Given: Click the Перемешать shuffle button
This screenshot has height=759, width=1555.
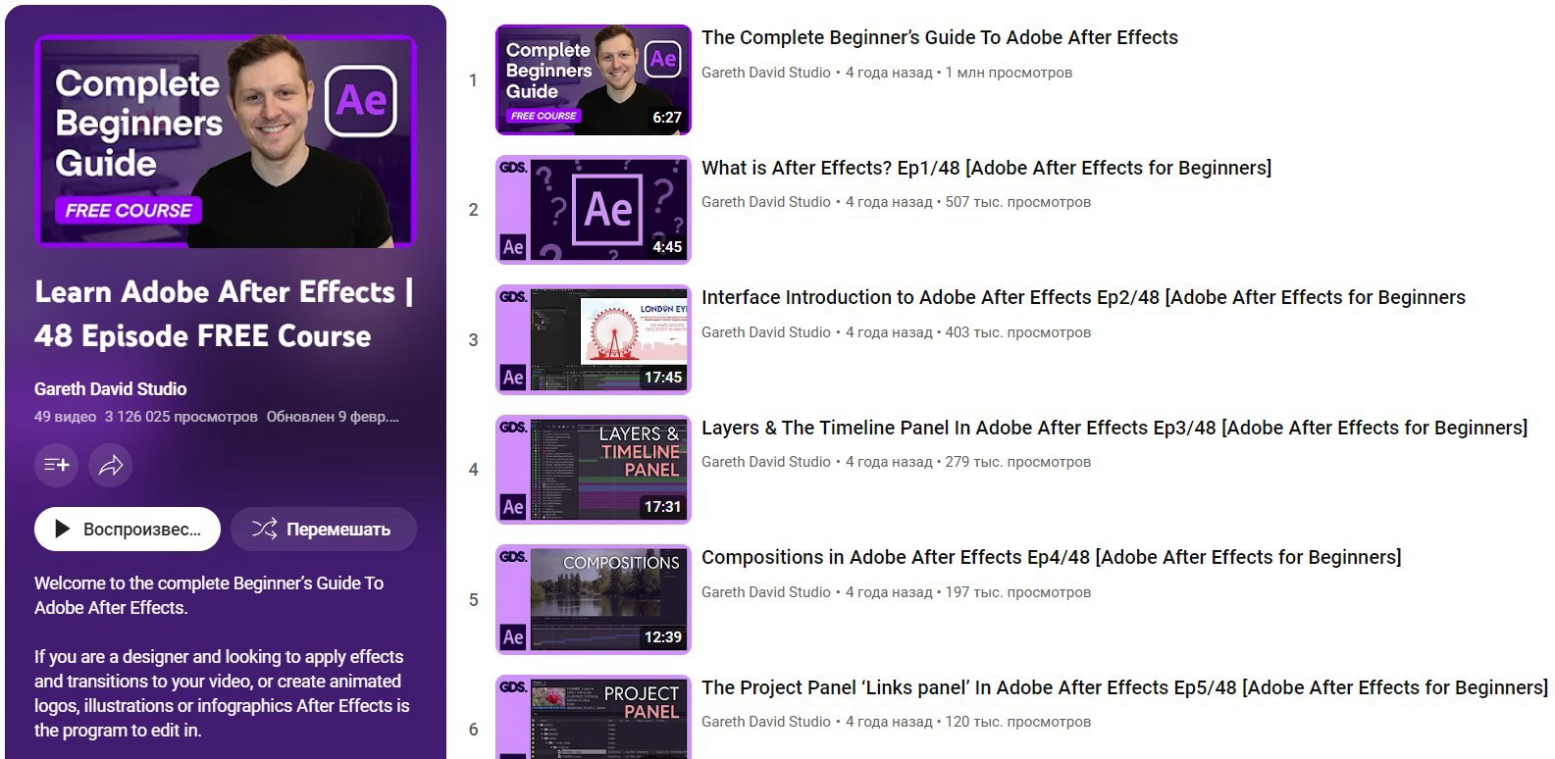Looking at the screenshot, I should click(x=324, y=530).
